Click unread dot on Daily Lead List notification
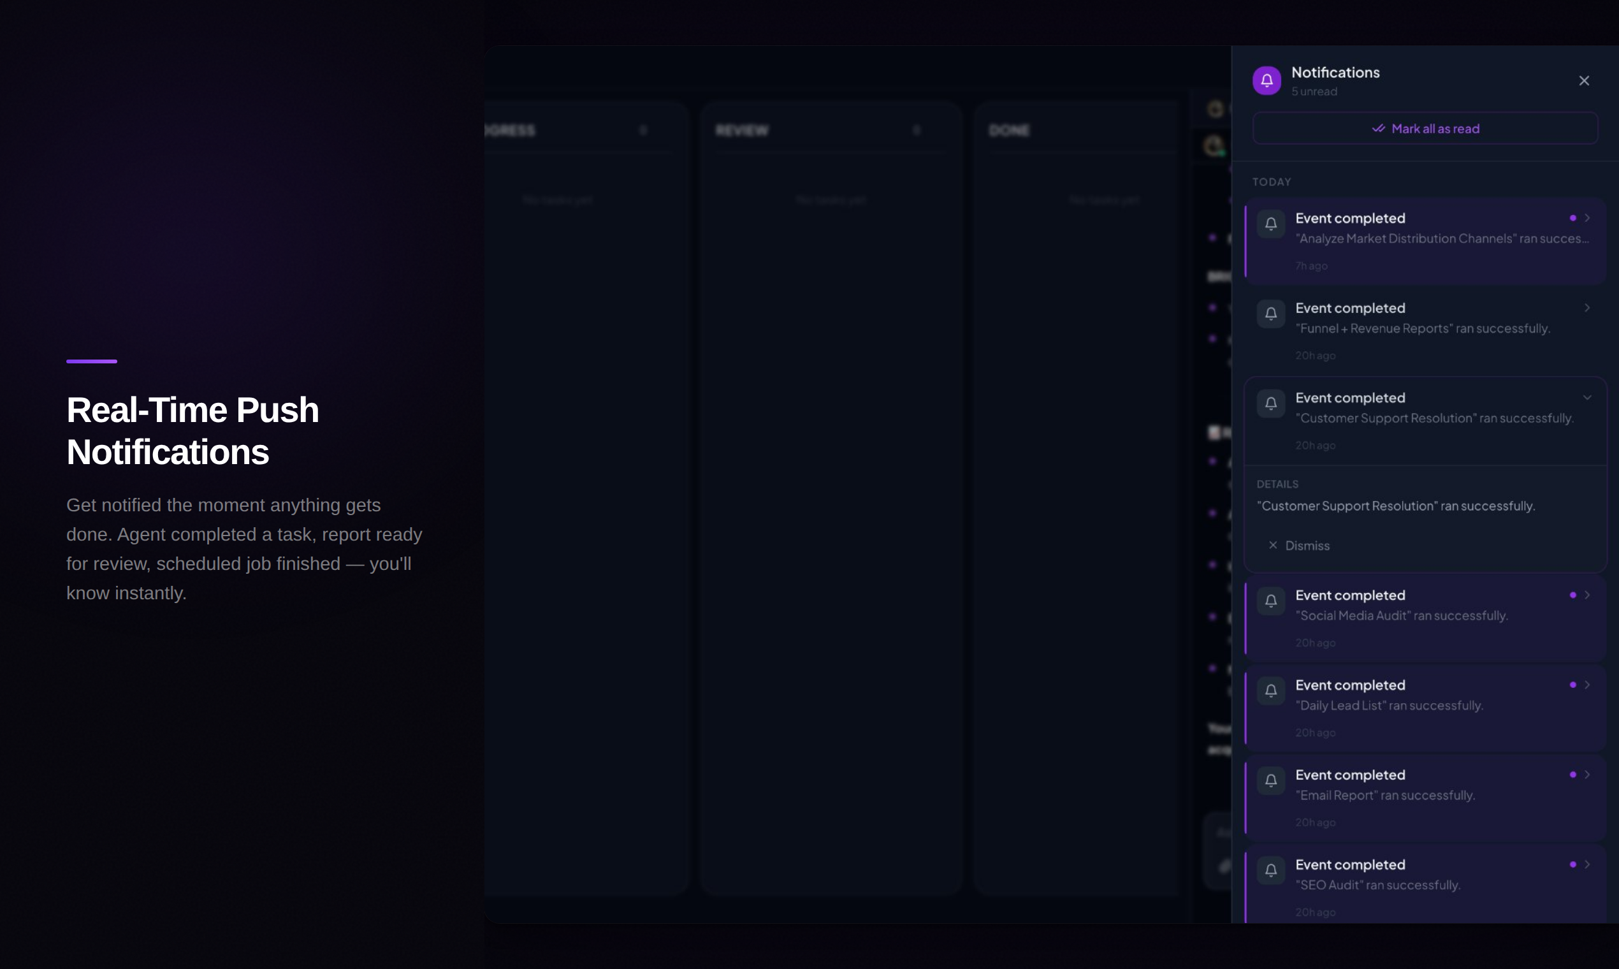The height and width of the screenshot is (969, 1619). pyautogui.click(x=1572, y=685)
